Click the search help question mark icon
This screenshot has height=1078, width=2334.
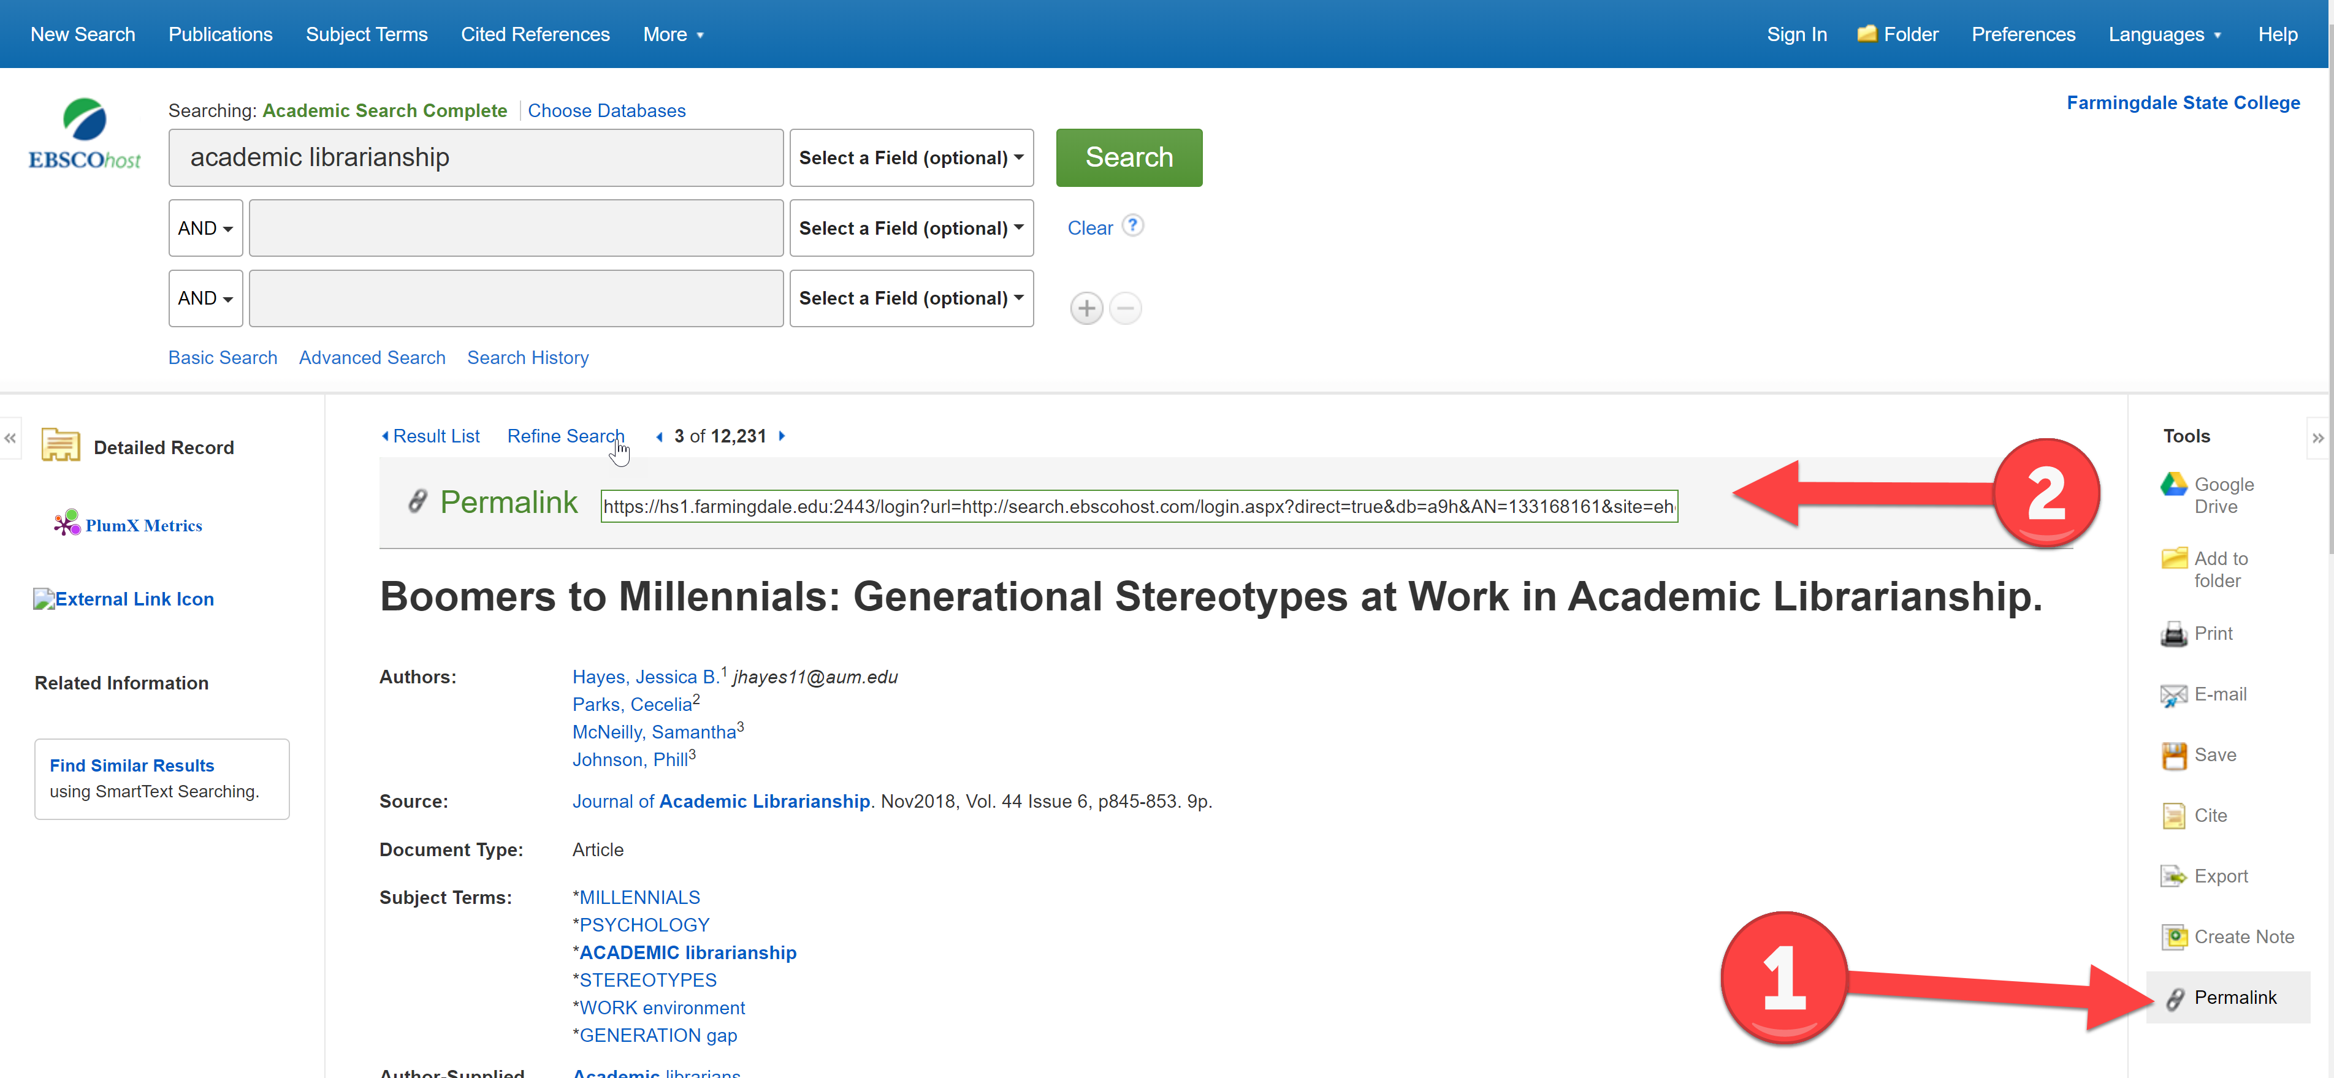(1132, 226)
